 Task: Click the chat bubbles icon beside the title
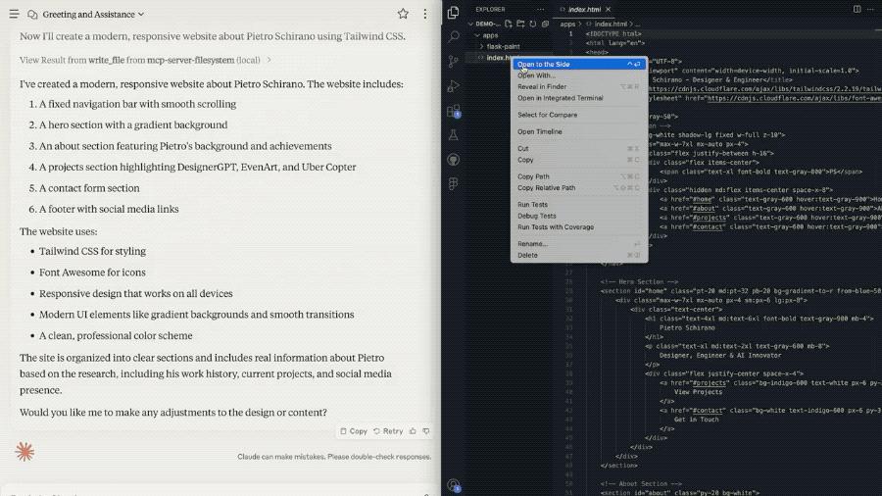click(x=32, y=14)
